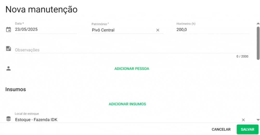260x135 pixels.
Task: Open the Local de estoque dropdown
Action: (x=125, y=120)
